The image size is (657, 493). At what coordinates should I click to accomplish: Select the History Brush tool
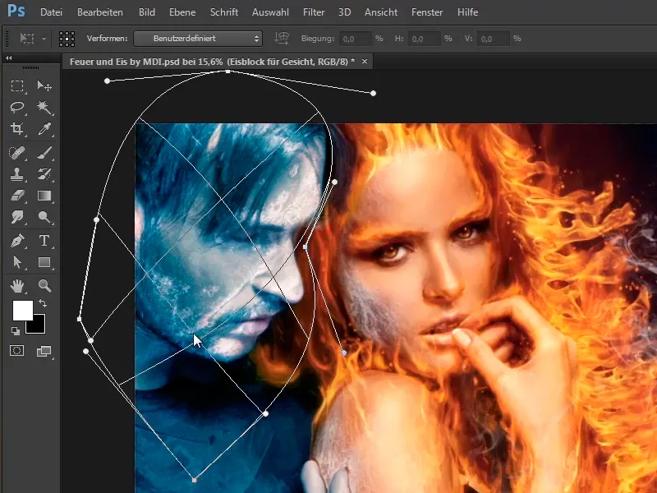(x=44, y=174)
